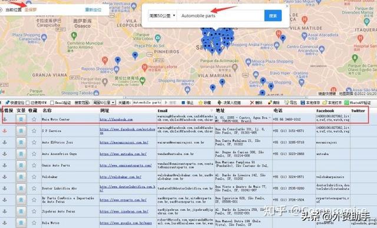This screenshot has width=377, height=228.
Task: Click the Shopping Ibirapuera marker on the map
Action: click(187, 90)
